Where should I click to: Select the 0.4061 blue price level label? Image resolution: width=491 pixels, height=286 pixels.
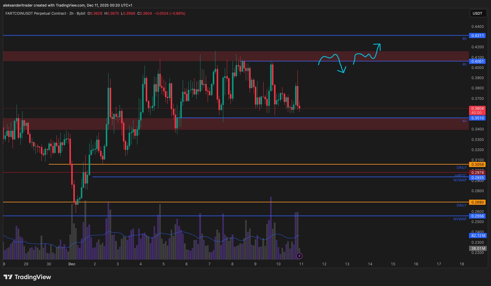(477, 61)
